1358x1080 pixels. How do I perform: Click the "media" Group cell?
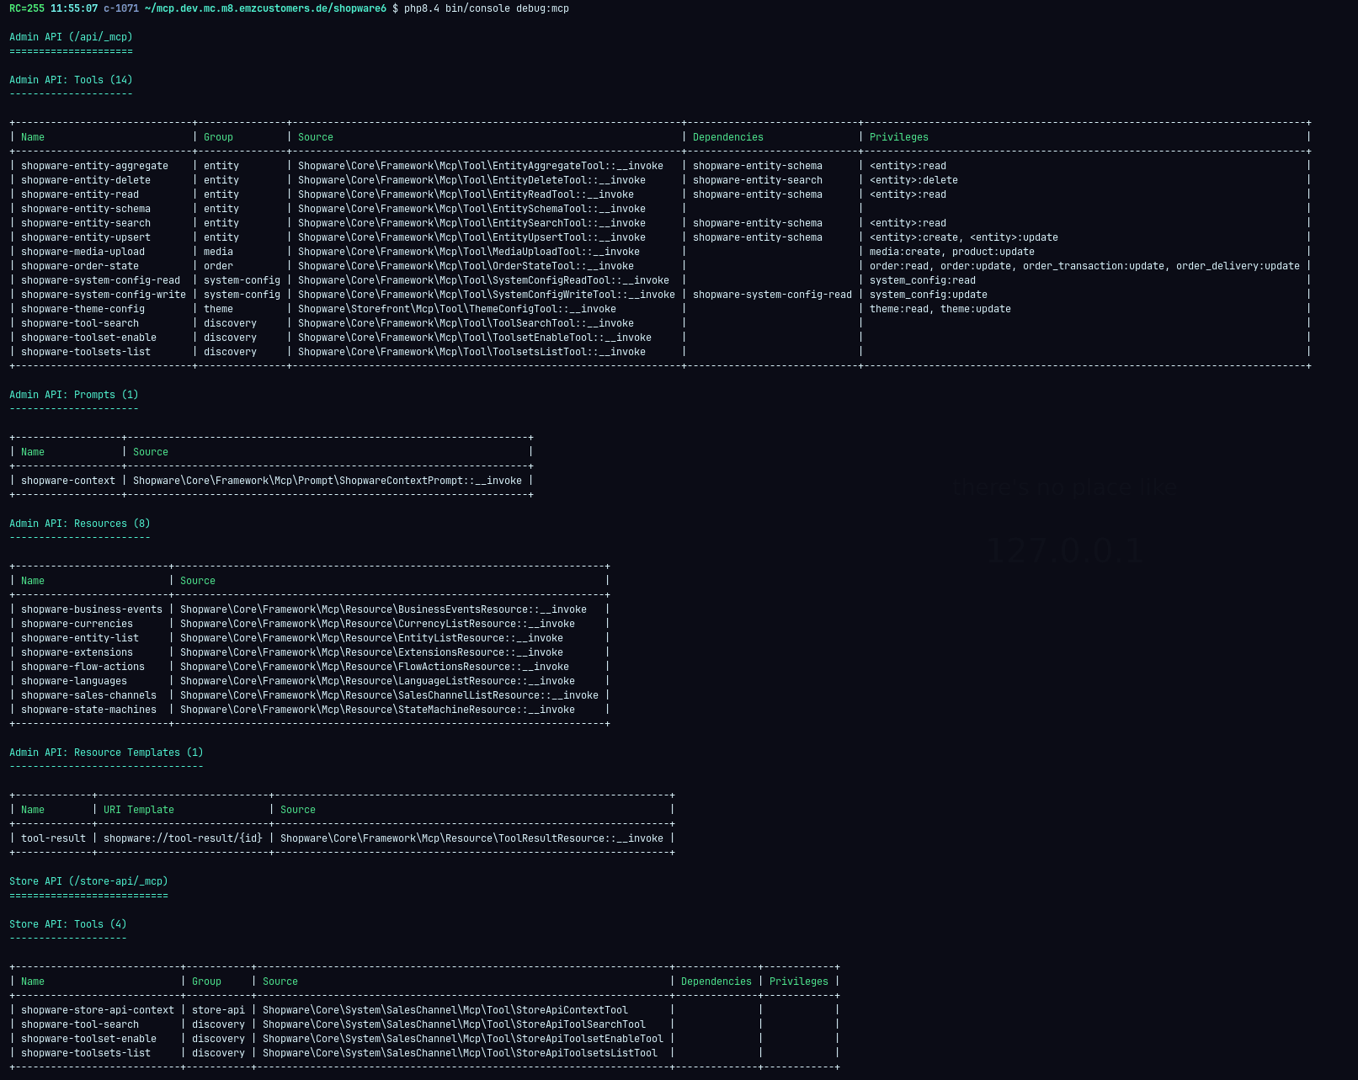click(x=218, y=252)
